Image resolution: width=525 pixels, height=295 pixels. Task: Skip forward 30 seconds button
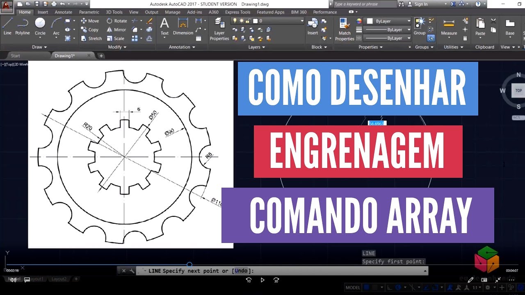tap(276, 280)
